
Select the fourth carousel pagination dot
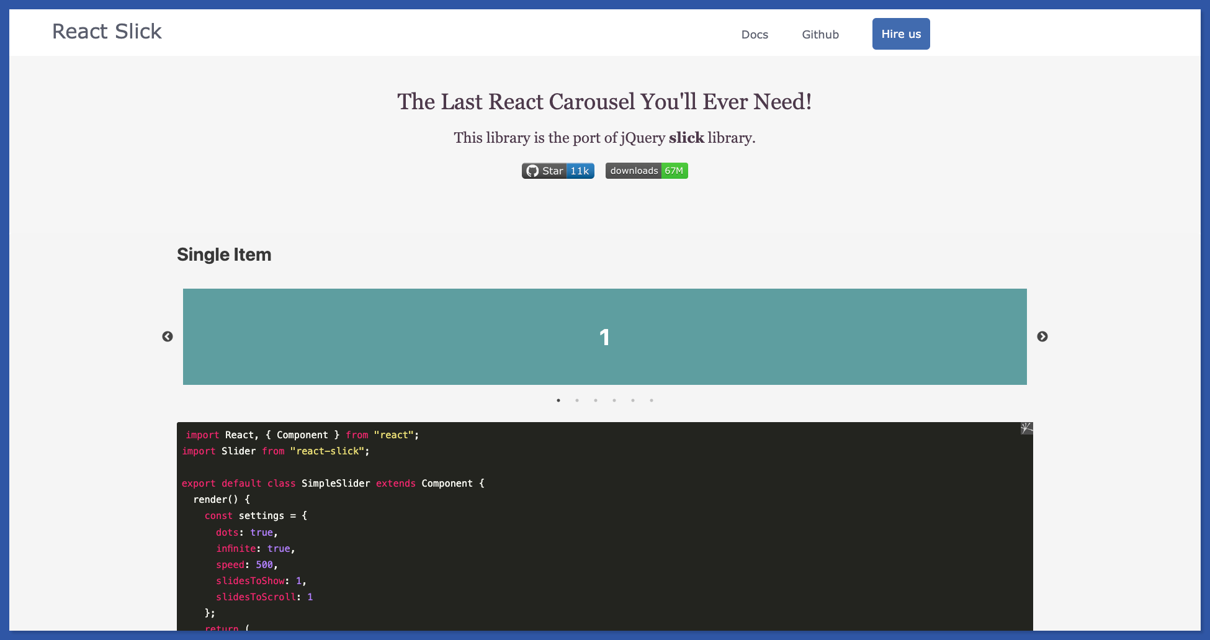coord(614,400)
